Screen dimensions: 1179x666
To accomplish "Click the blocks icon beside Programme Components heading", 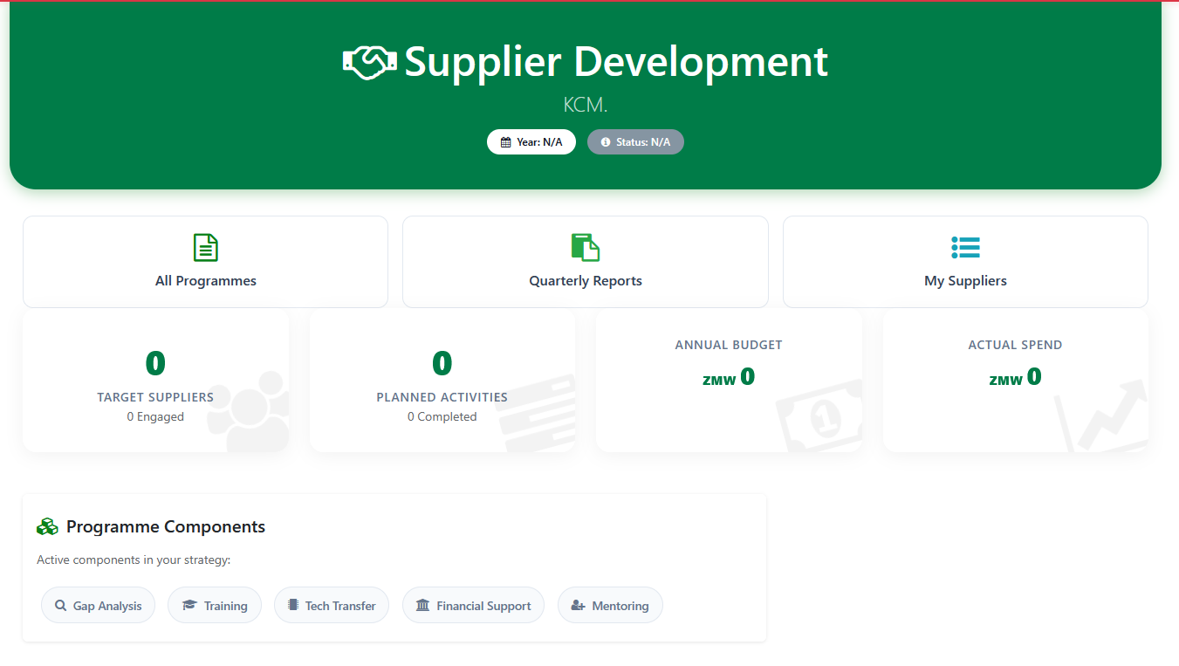I will click(x=47, y=526).
